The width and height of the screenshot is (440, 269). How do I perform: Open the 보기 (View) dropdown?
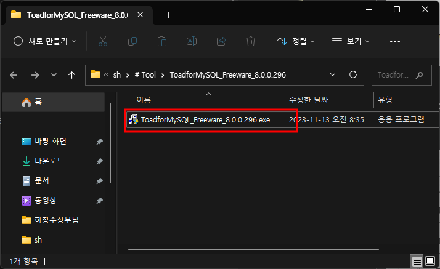point(351,41)
